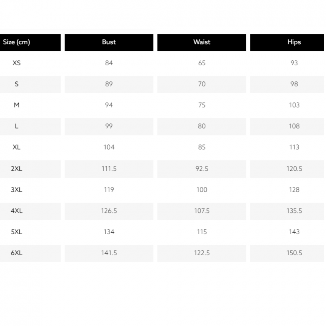Select the bust value 111.5 for 2XL
The width and height of the screenshot is (326, 326).
click(109, 169)
